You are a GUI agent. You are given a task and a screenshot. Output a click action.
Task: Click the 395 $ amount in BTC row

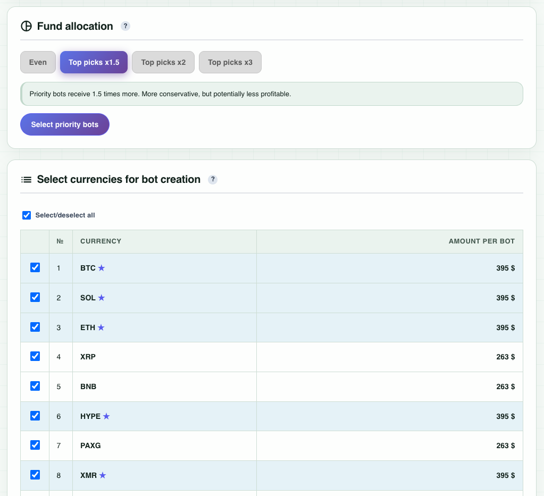click(x=506, y=268)
